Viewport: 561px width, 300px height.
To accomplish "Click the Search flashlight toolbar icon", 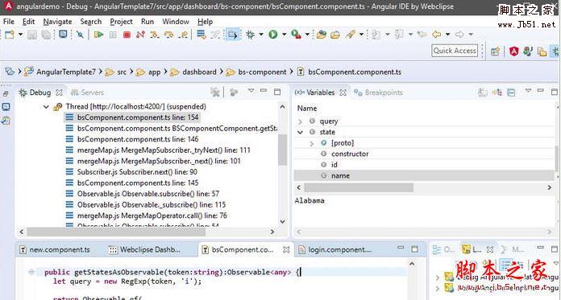I will coord(351,35).
